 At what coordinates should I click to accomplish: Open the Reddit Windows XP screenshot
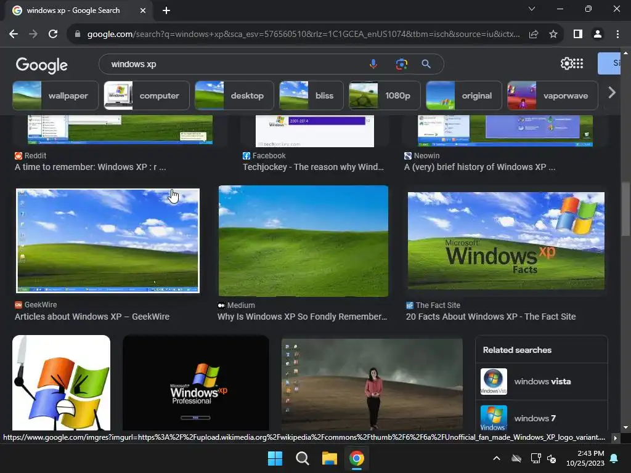[x=120, y=129]
